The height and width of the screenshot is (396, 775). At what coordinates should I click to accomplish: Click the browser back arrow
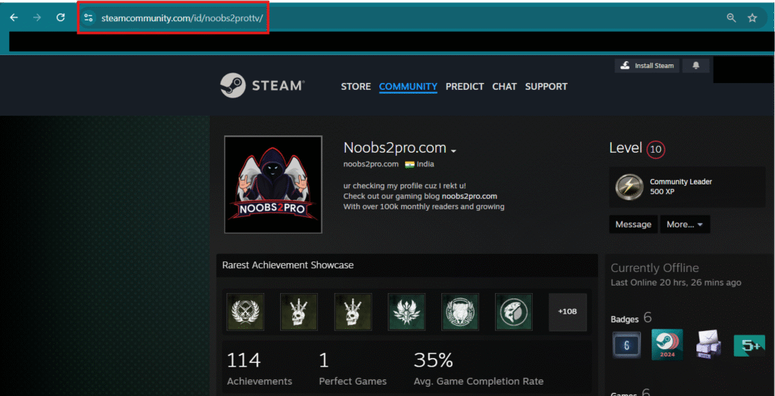14,18
